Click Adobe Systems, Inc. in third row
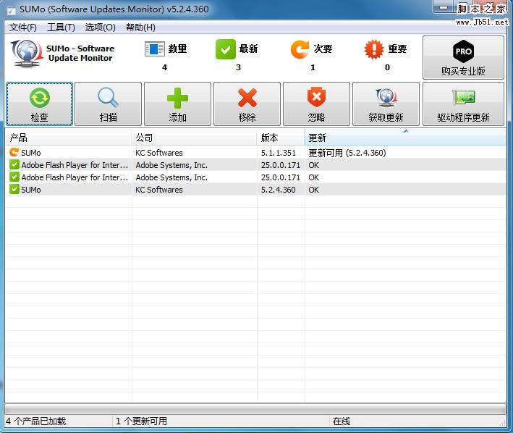 click(x=171, y=177)
